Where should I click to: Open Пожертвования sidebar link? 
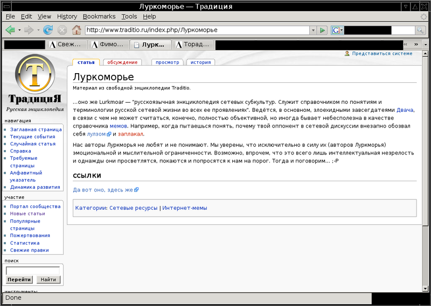click(30, 235)
